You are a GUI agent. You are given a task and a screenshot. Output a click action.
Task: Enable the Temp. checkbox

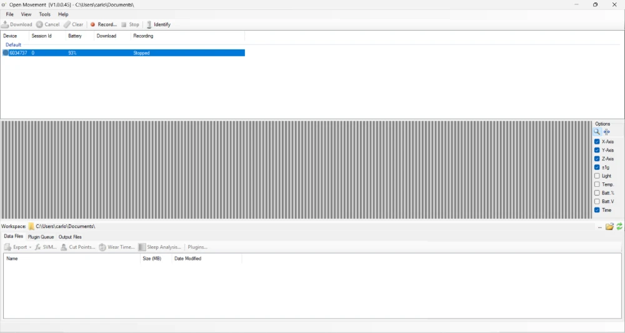(x=597, y=184)
